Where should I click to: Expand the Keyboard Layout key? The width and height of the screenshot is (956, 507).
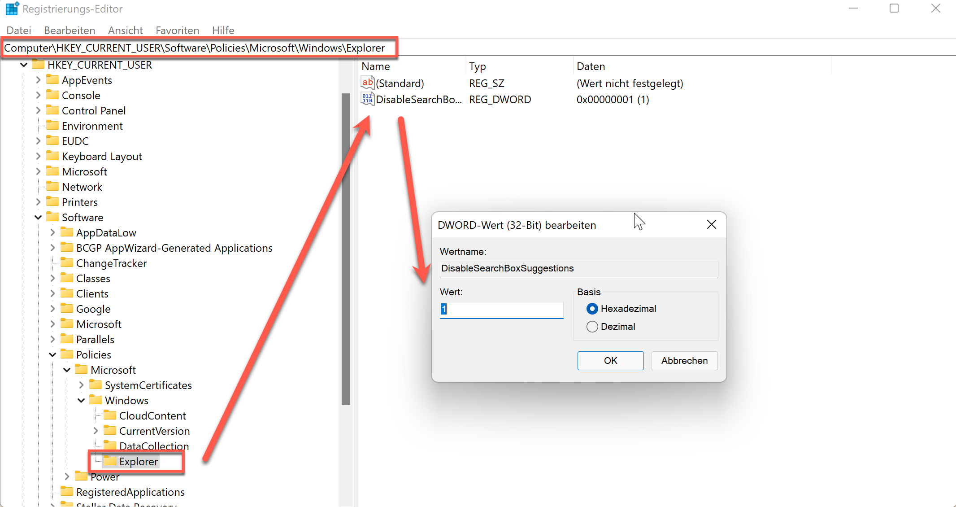(x=38, y=157)
